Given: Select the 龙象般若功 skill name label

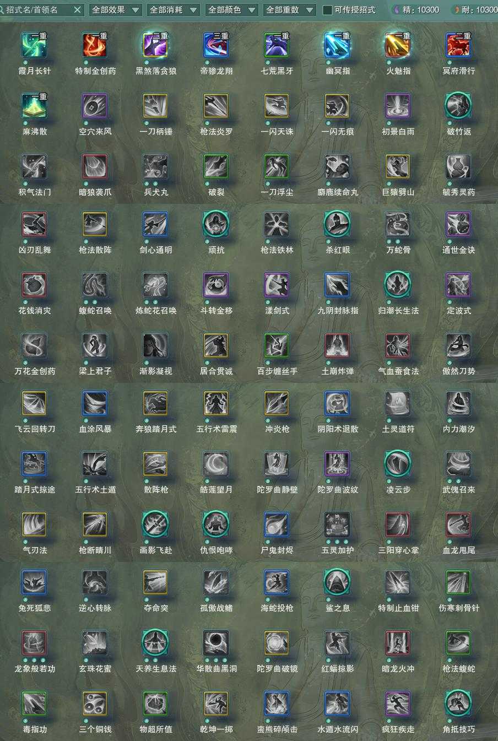Looking at the screenshot, I should pos(35,668).
